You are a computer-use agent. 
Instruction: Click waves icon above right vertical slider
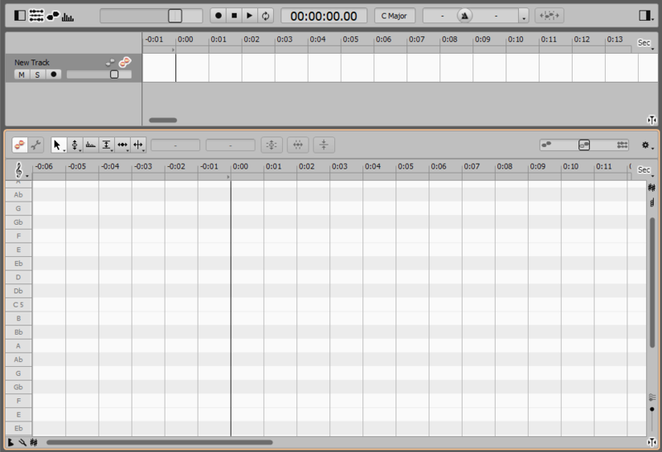652,397
